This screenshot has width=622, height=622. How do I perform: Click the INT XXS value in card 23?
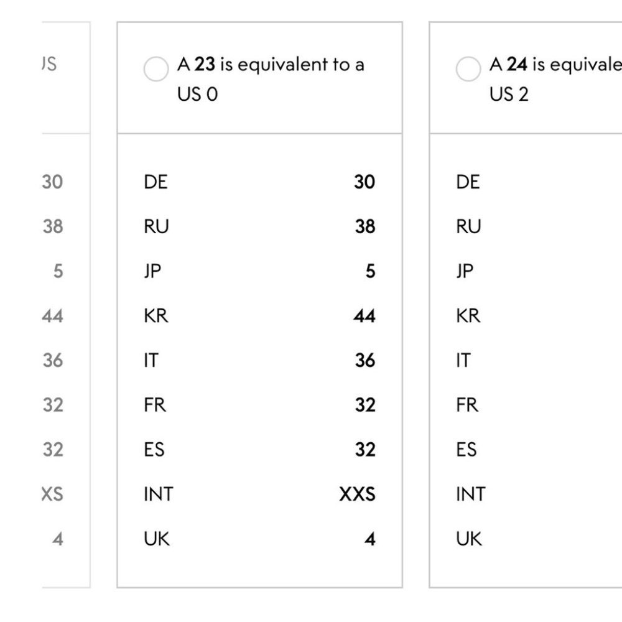click(x=358, y=494)
